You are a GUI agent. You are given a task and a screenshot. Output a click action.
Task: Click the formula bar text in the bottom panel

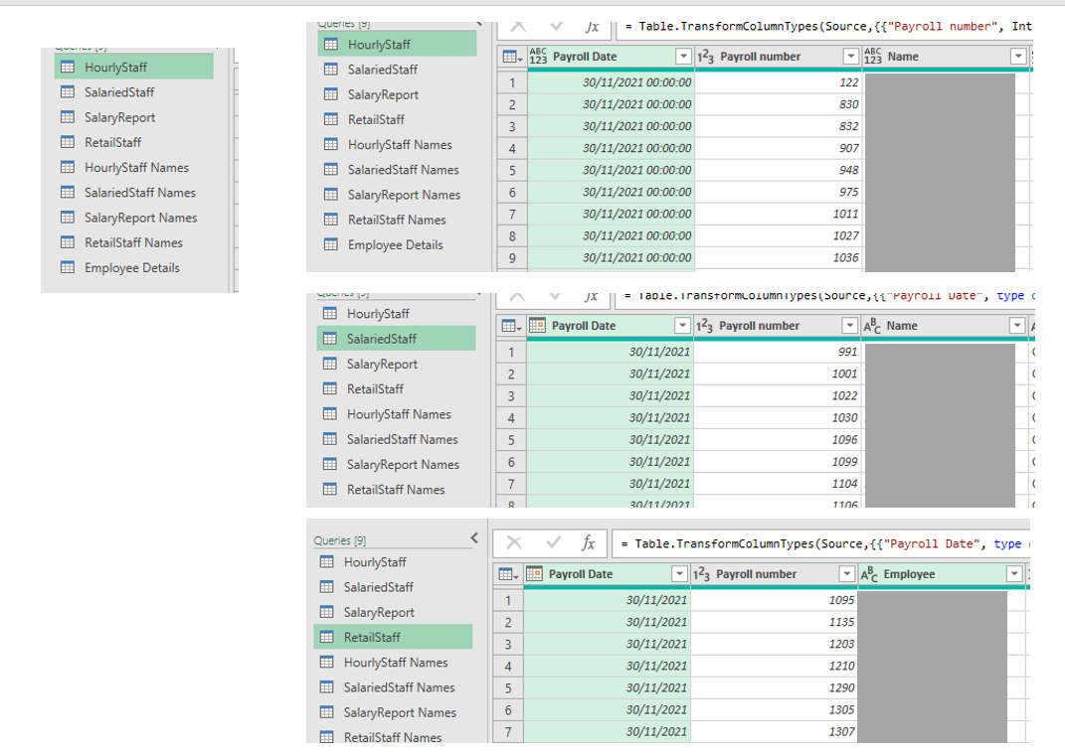821,543
